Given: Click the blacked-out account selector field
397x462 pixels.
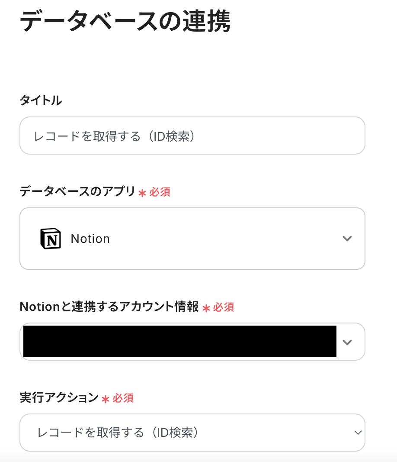Looking at the screenshot, I should 179,342.
